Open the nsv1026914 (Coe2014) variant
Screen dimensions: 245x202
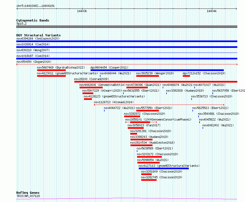tap(33, 44)
